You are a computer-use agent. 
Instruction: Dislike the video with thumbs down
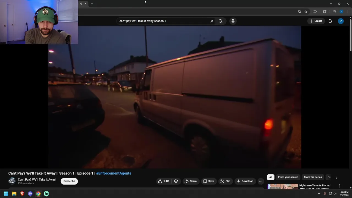pyautogui.click(x=176, y=181)
